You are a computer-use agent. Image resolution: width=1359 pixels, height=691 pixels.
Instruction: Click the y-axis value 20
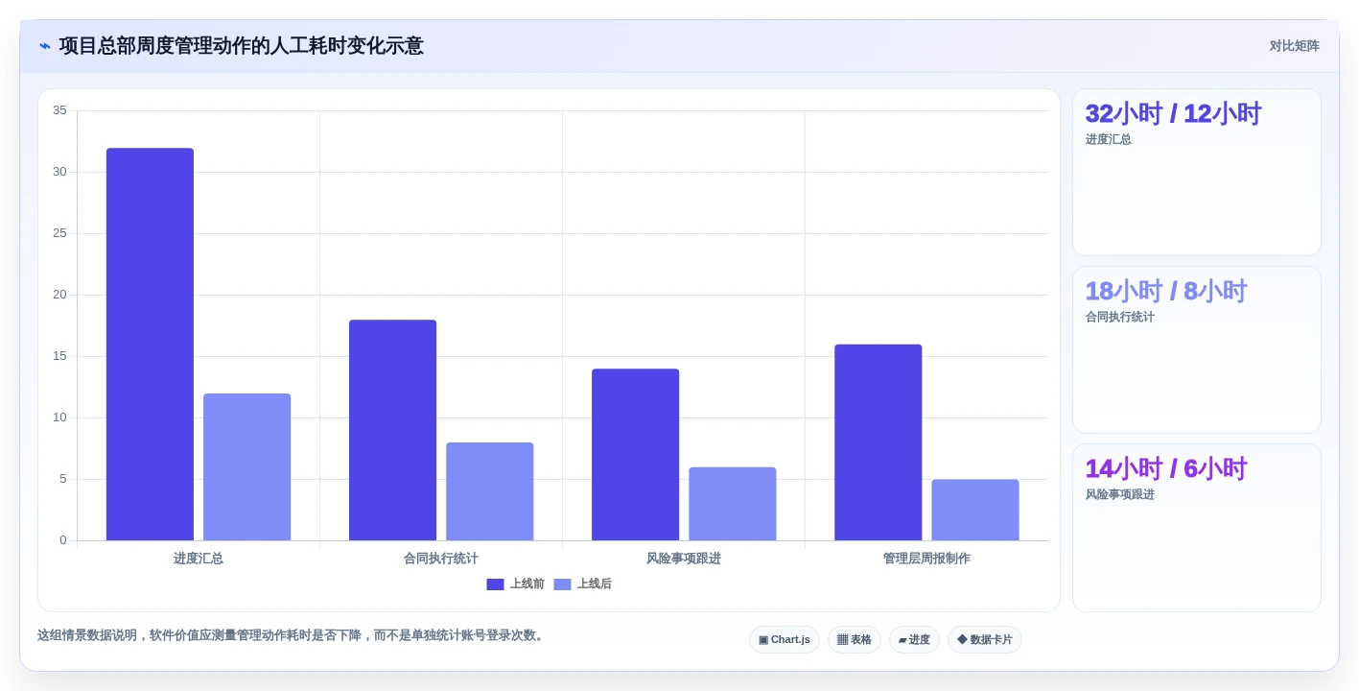59,295
